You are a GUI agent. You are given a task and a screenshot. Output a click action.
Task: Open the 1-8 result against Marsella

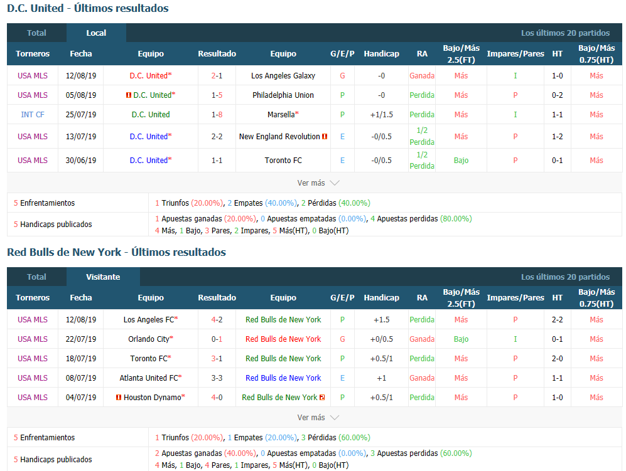pyautogui.click(x=217, y=115)
